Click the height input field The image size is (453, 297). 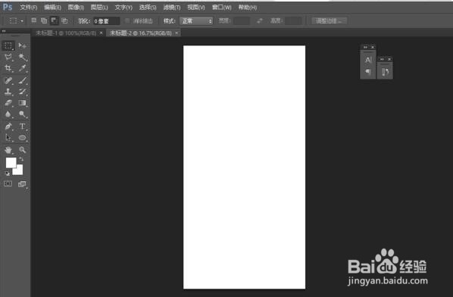pyautogui.click(x=293, y=20)
